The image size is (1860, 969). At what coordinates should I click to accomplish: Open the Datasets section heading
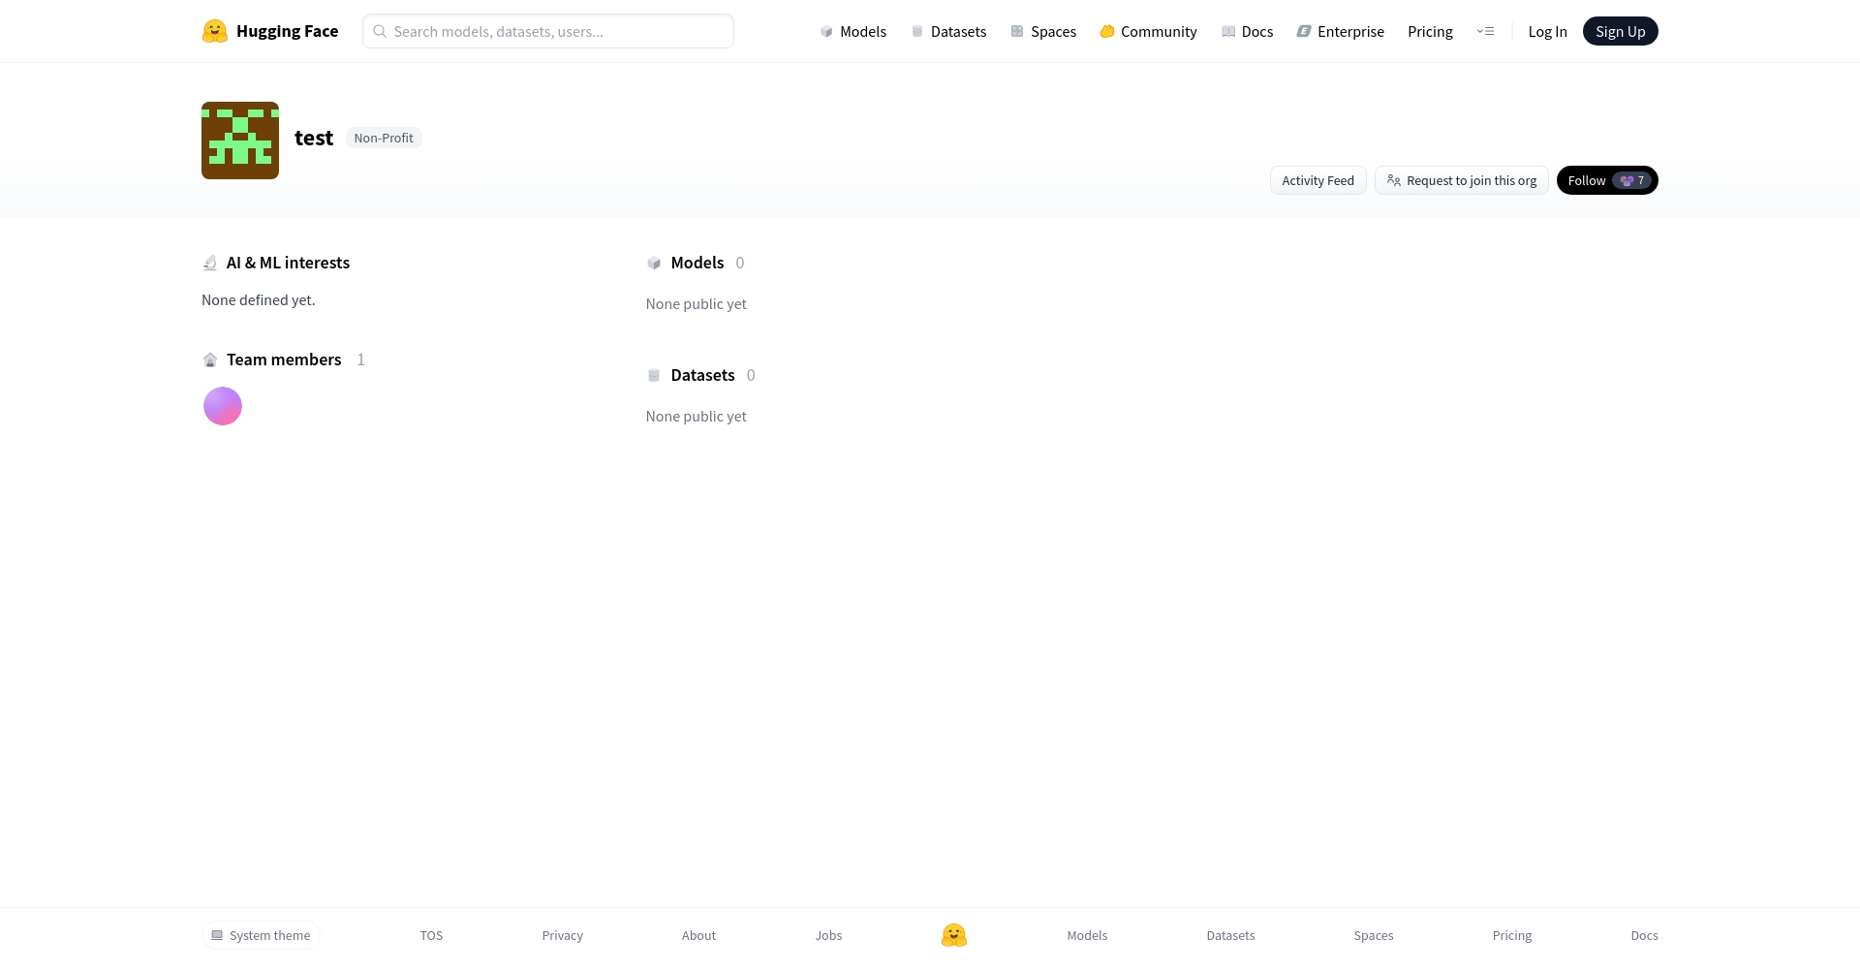(702, 375)
